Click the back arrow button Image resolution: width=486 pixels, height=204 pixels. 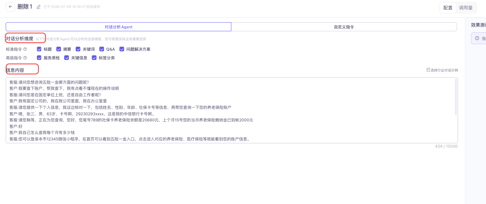[x=10, y=7]
